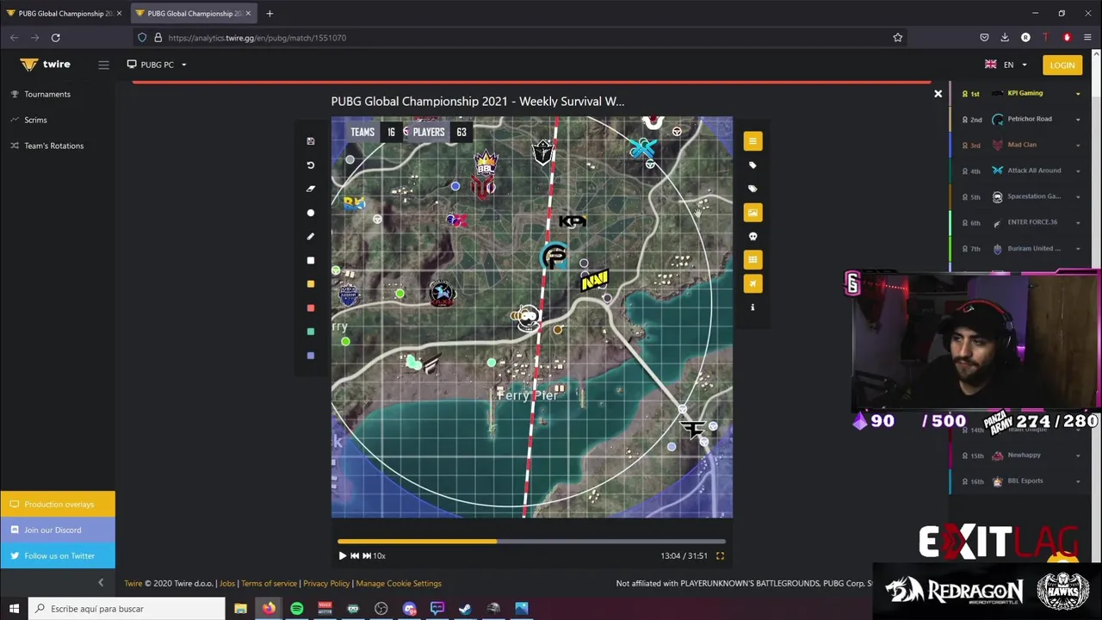Click the skip forward replay button
1102x620 pixels.
click(x=367, y=556)
